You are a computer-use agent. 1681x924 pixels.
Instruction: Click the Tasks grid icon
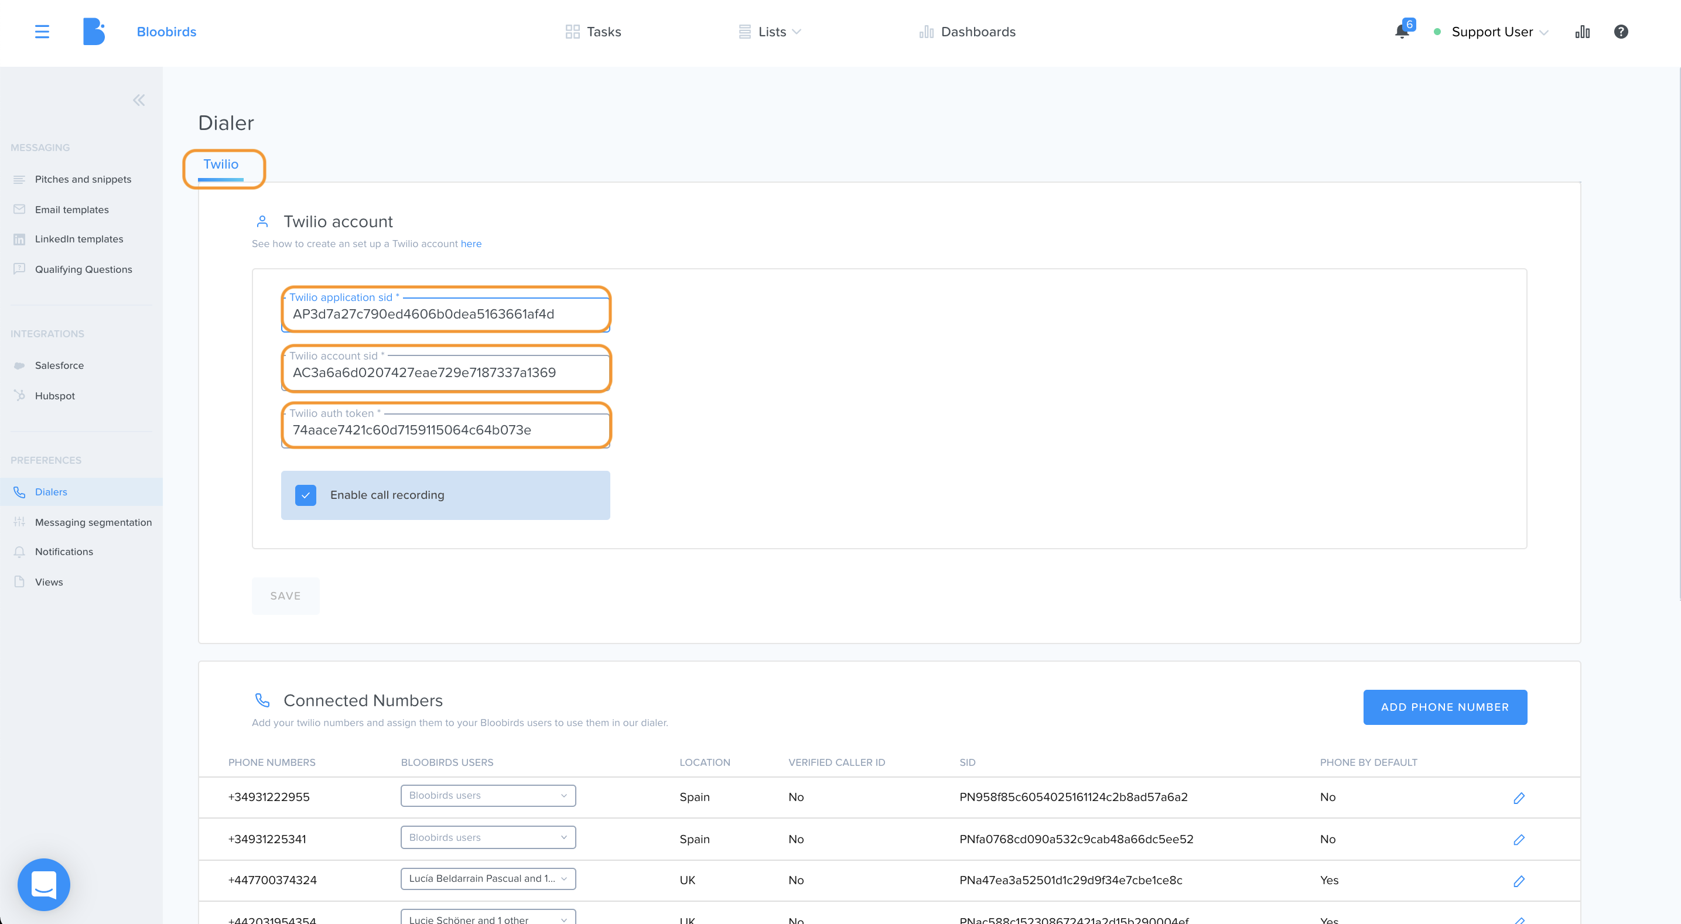pos(572,31)
